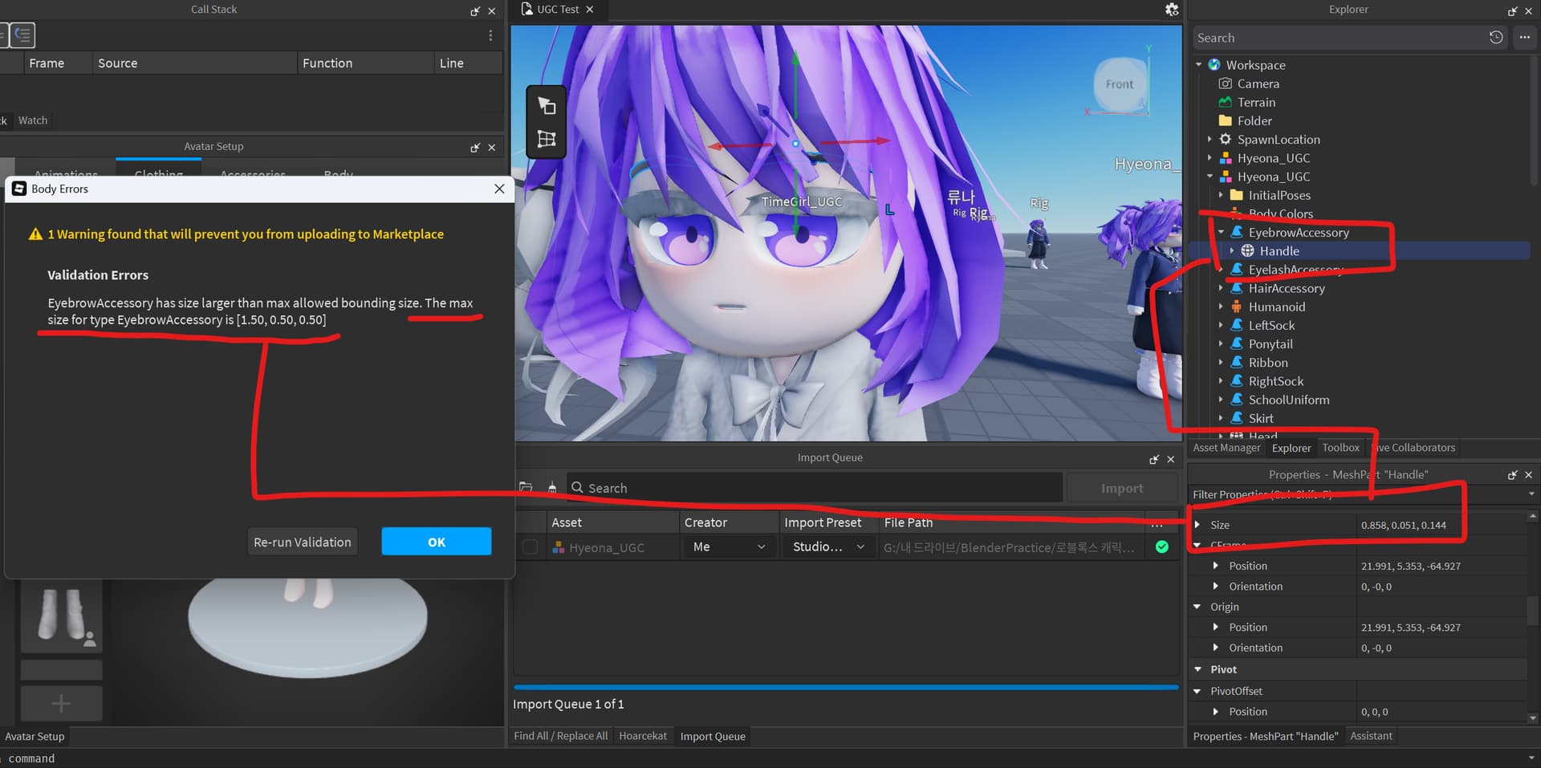Click the Re-run Validation button
Viewport: 1541px width, 768px height.
tap(302, 542)
